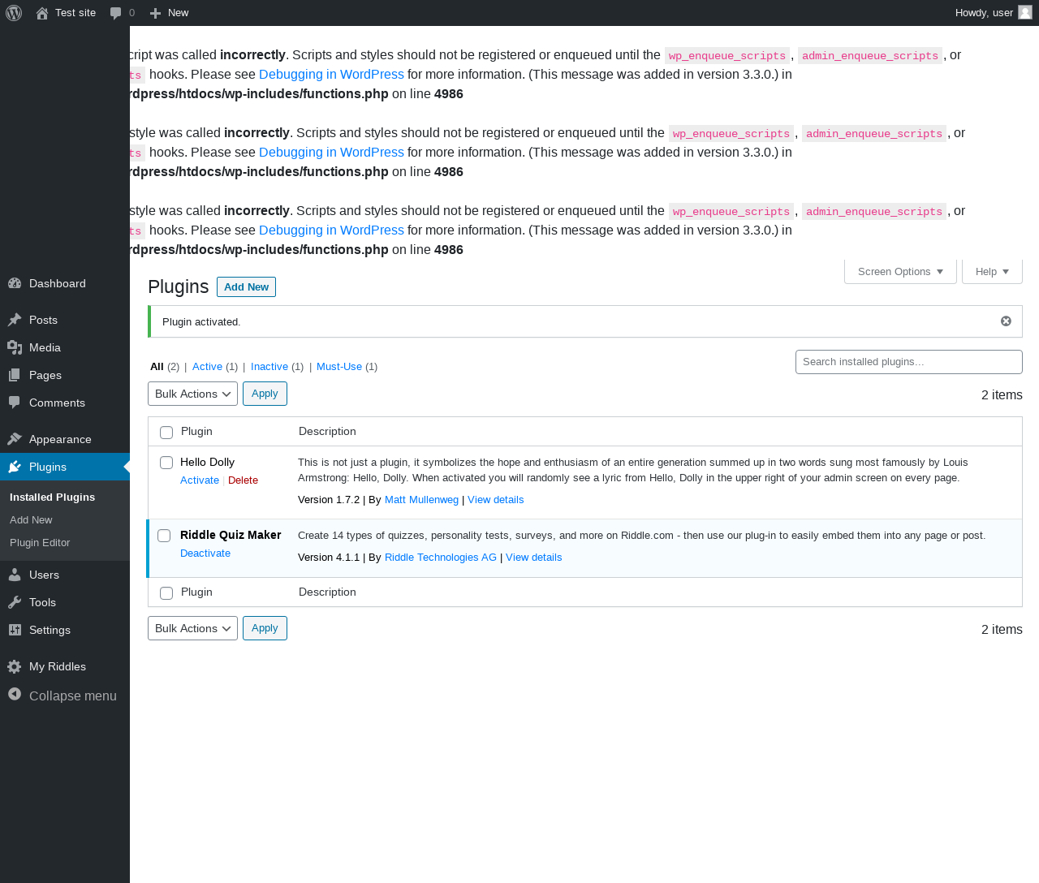
Task: Click the My Riddles gear icon
Action: point(15,666)
